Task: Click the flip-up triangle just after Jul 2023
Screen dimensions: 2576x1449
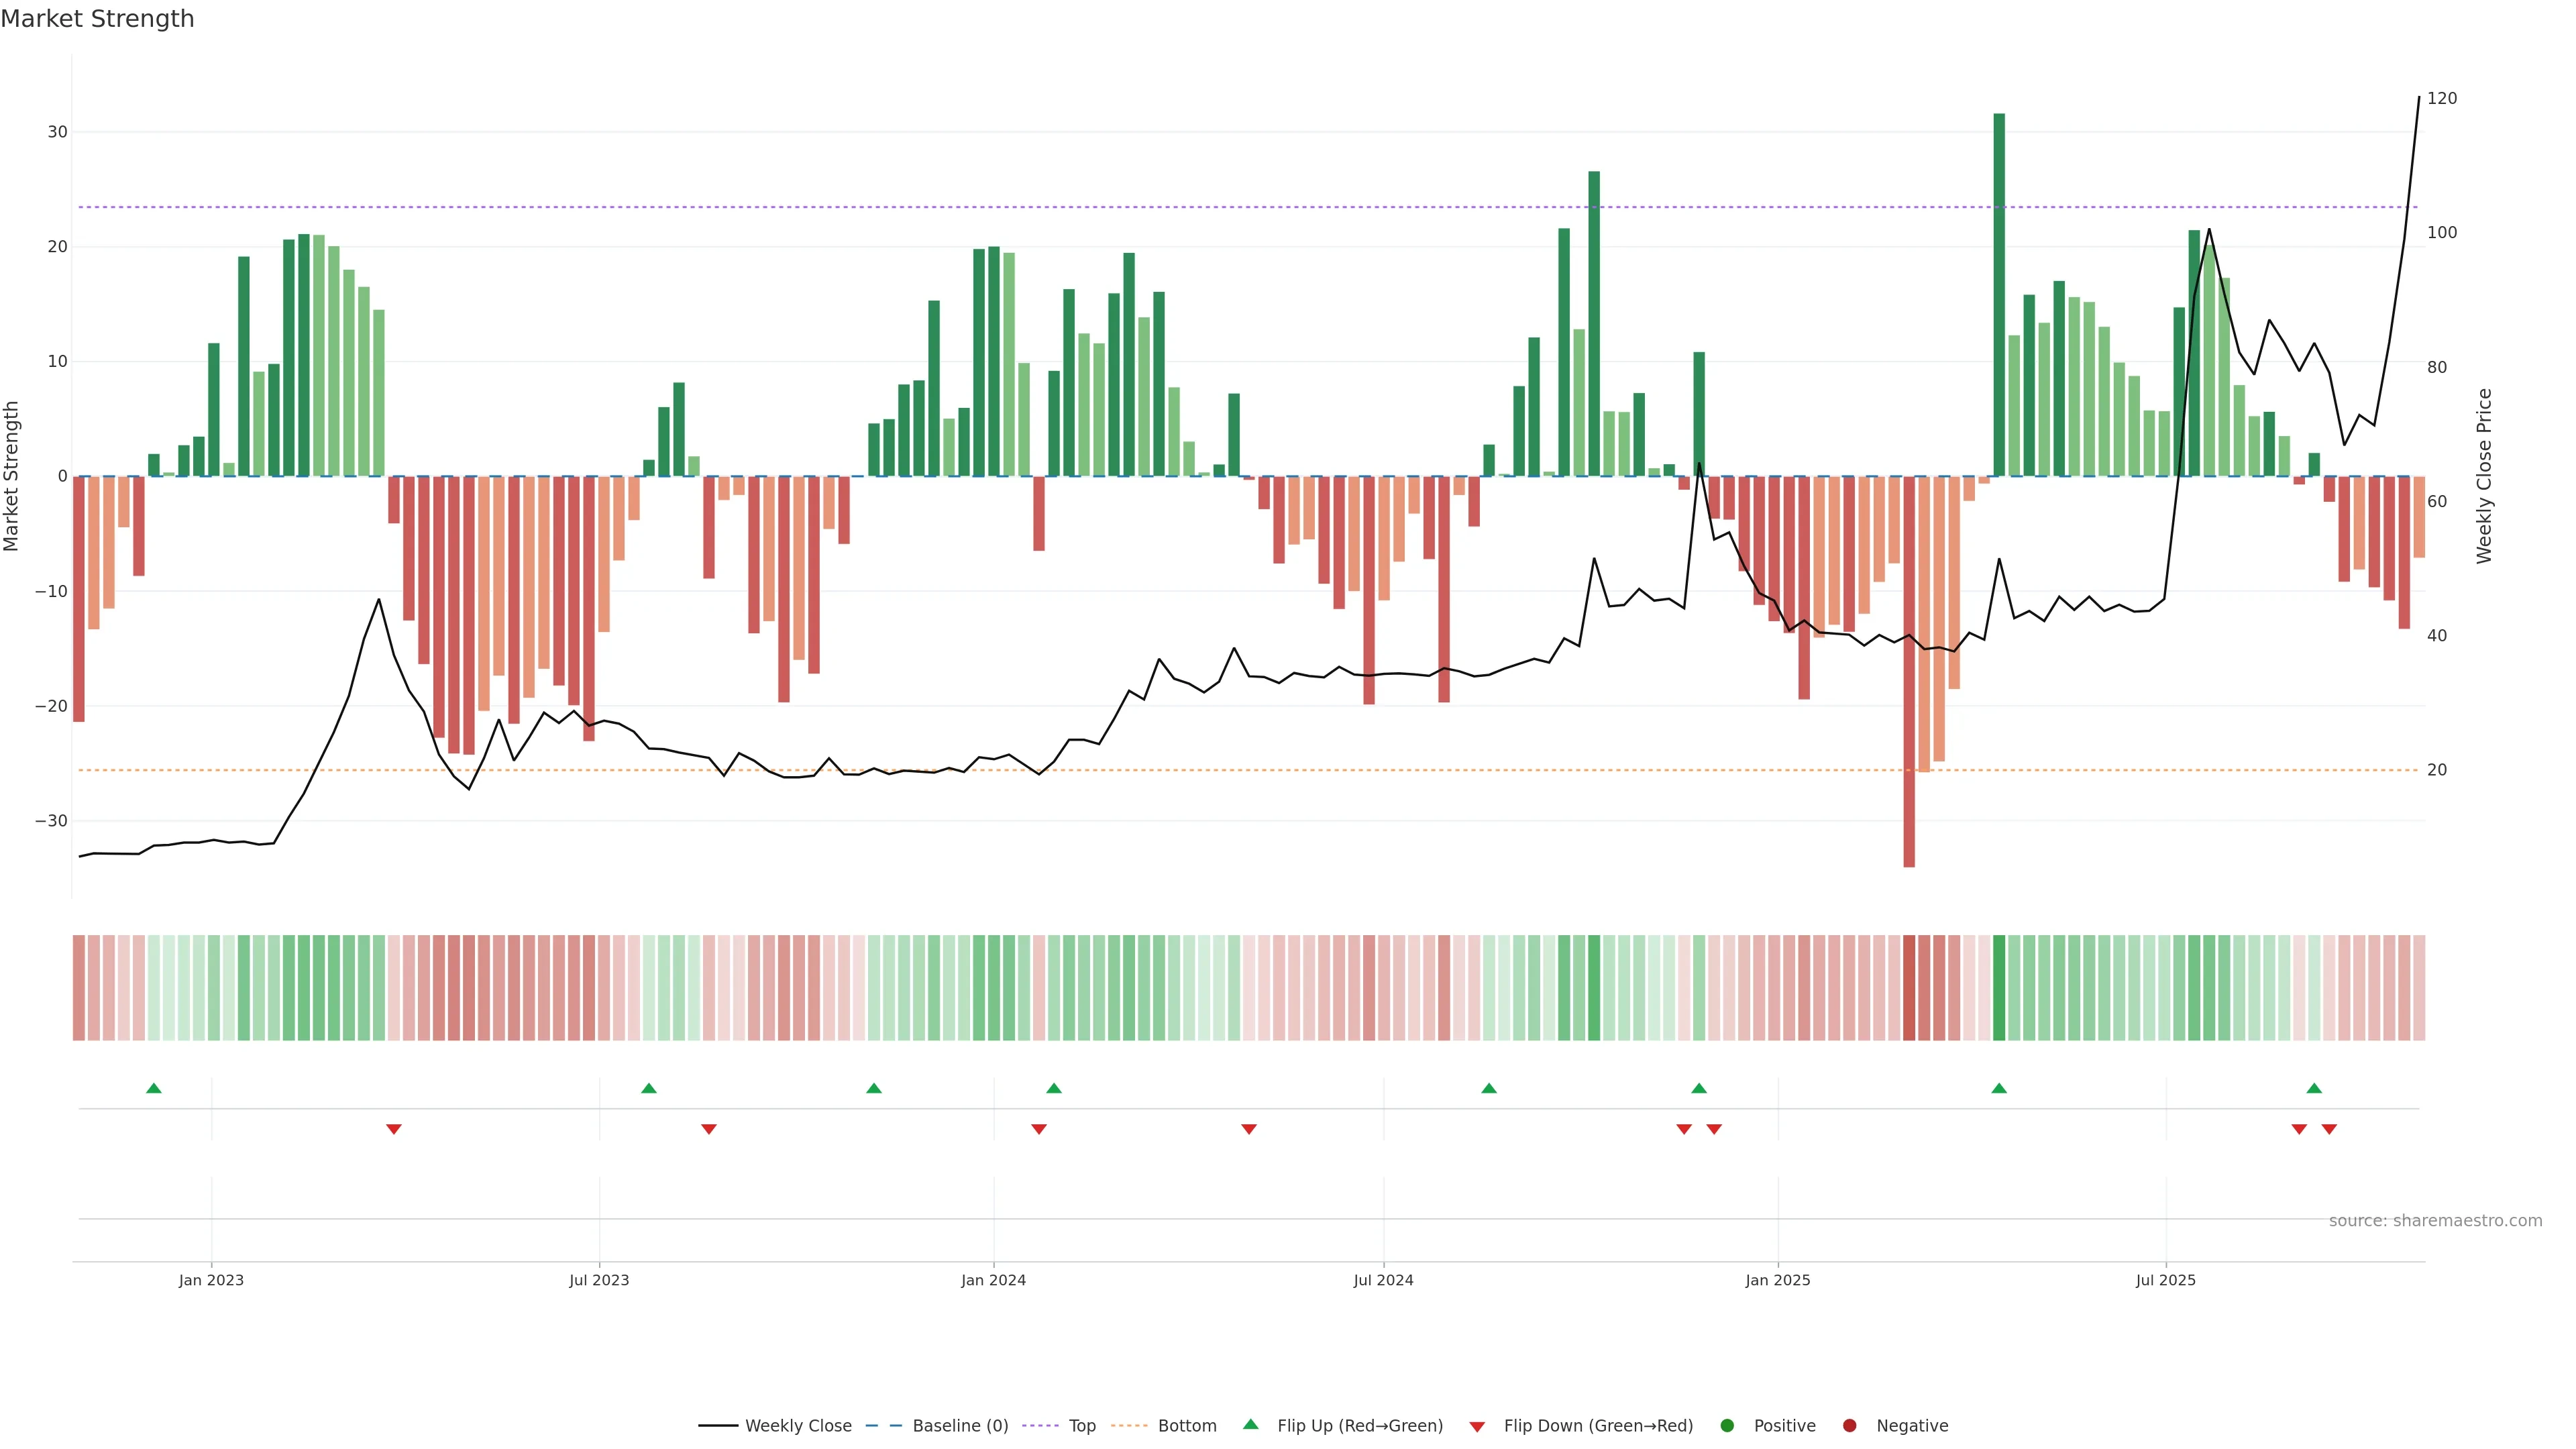Action: 649,1088
